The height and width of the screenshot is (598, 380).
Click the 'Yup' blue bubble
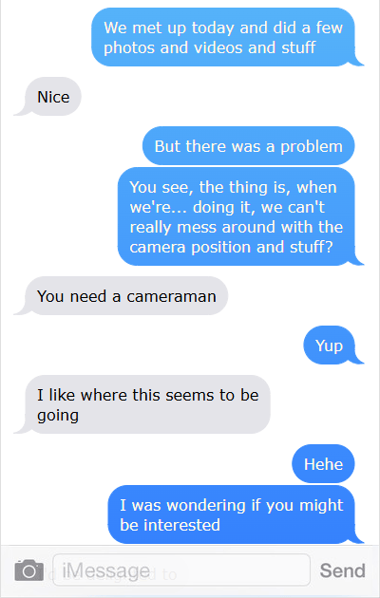pyautogui.click(x=329, y=346)
